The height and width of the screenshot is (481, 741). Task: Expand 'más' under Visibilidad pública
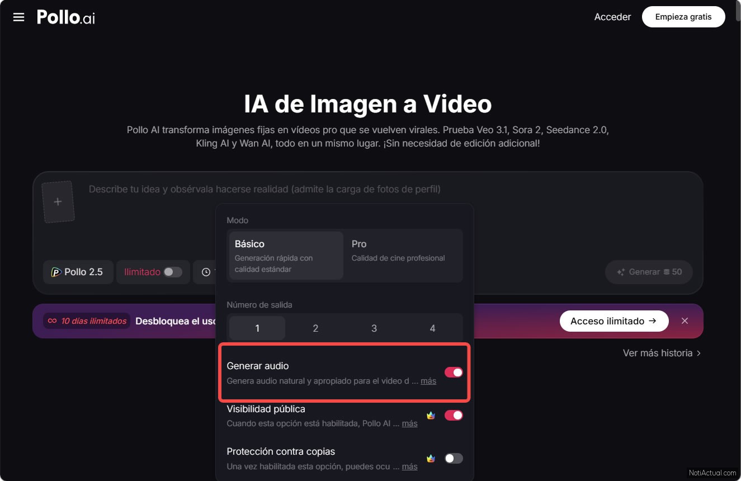[x=409, y=423]
